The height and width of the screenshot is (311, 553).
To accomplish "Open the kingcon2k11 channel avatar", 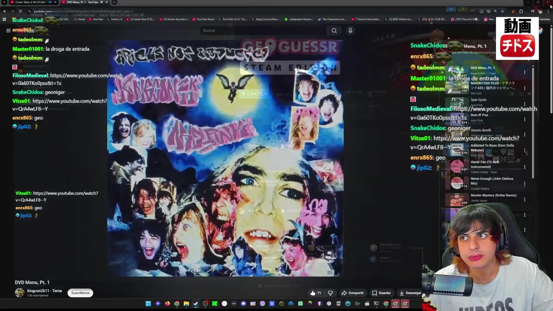I will [x=20, y=293].
